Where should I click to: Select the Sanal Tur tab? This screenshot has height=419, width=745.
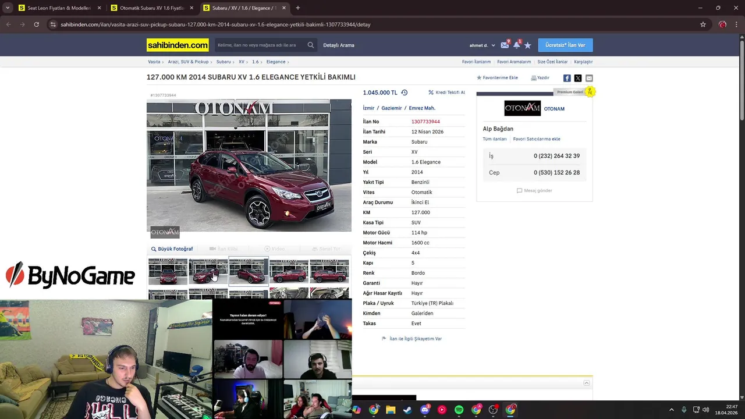coord(326,249)
